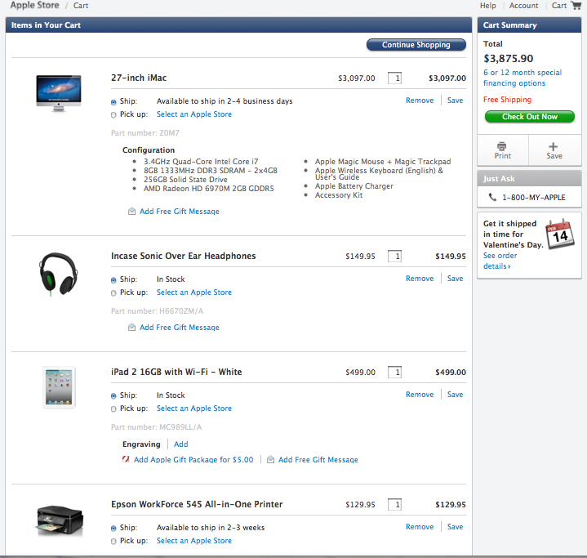Select an Apple Store for iPad pickup
The height and width of the screenshot is (558, 587).
point(194,408)
